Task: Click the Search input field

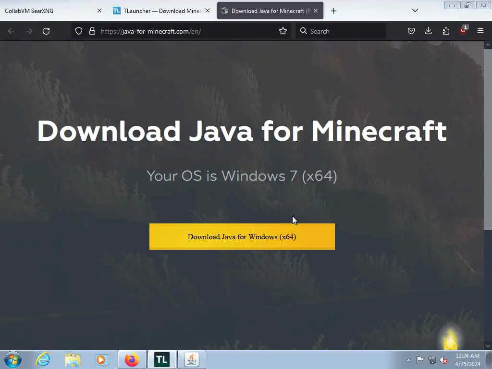Action: click(x=341, y=31)
